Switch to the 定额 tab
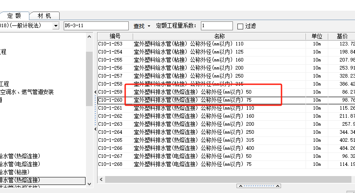The width and height of the screenshot is (355, 193). (x=14, y=16)
